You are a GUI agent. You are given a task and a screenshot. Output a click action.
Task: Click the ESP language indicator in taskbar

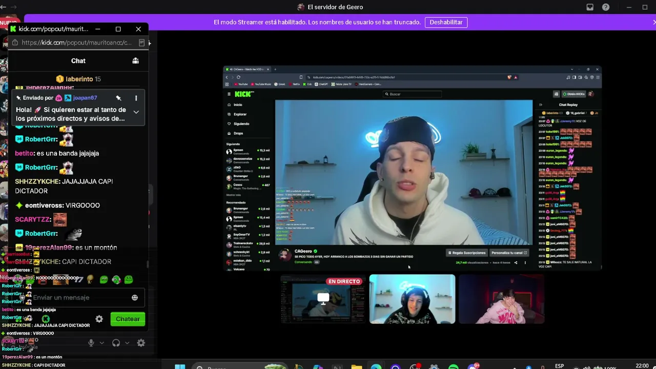pyautogui.click(x=560, y=366)
